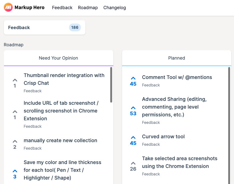234x184 pixels.
Task: Toggle upvote on Save my color and line thickness
Action: click(x=15, y=174)
